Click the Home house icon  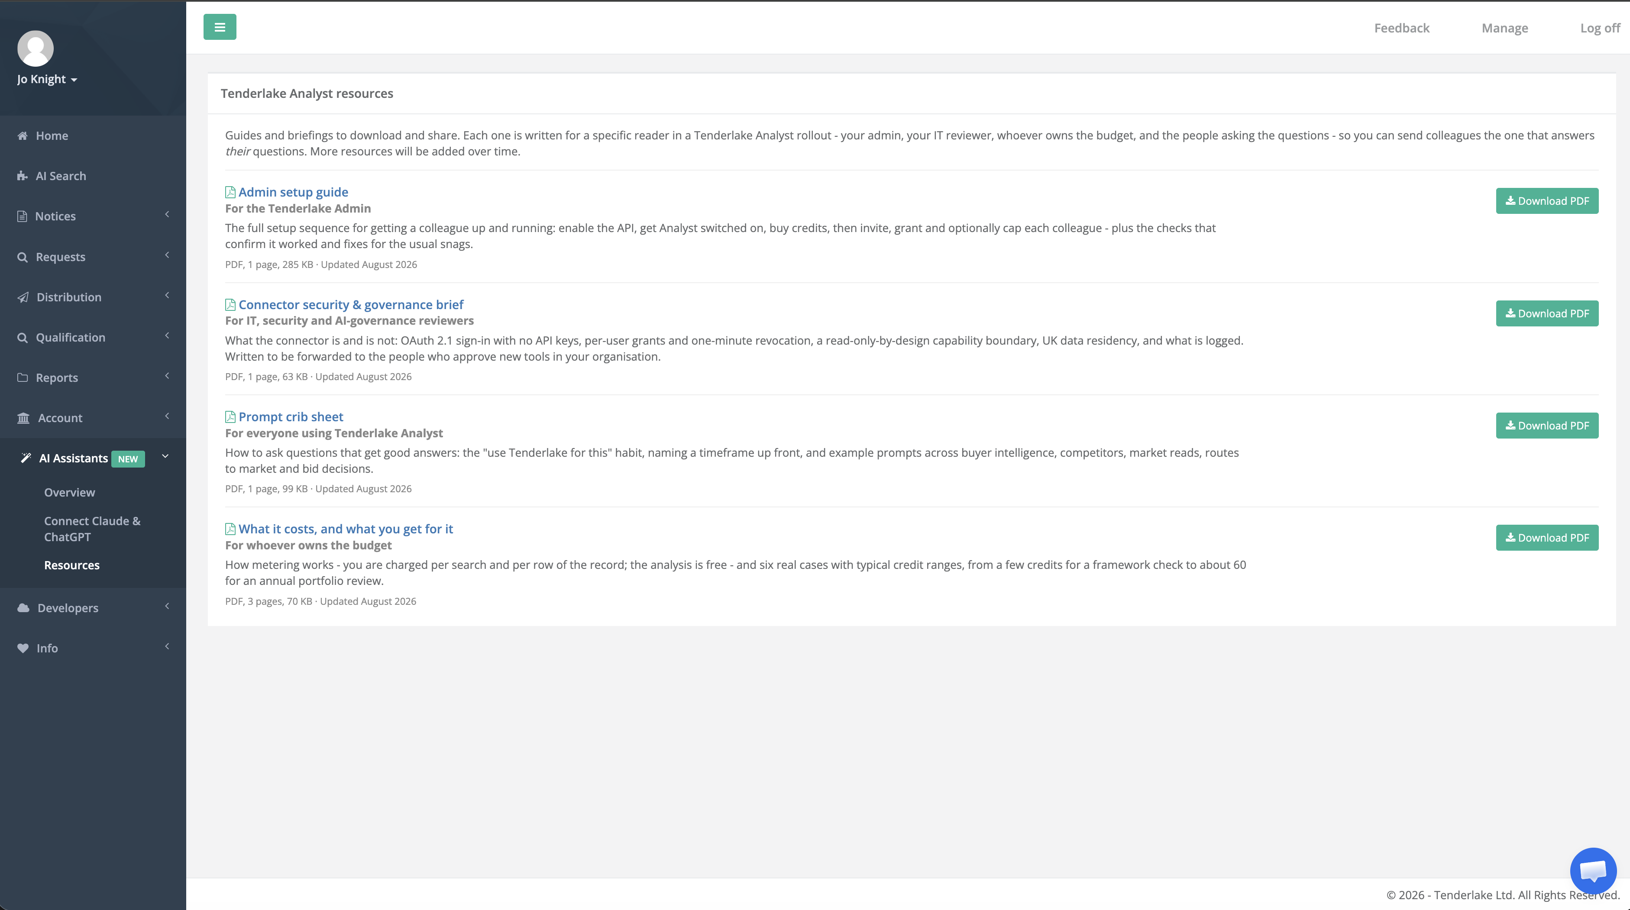point(23,136)
